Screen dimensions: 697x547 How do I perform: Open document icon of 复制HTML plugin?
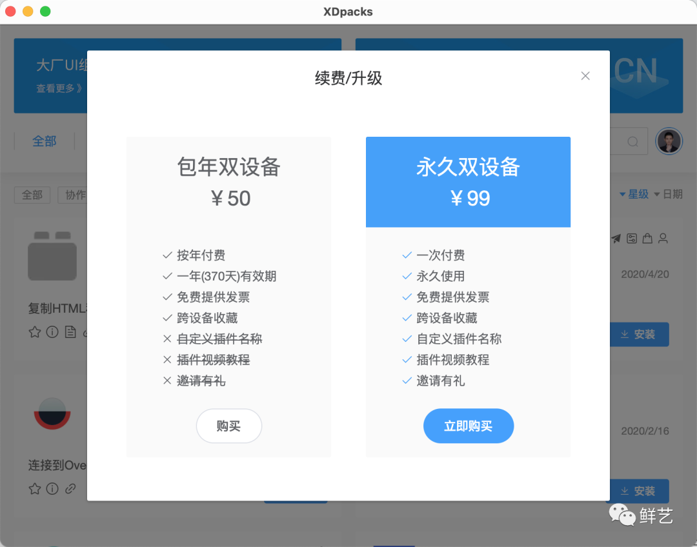[70, 332]
